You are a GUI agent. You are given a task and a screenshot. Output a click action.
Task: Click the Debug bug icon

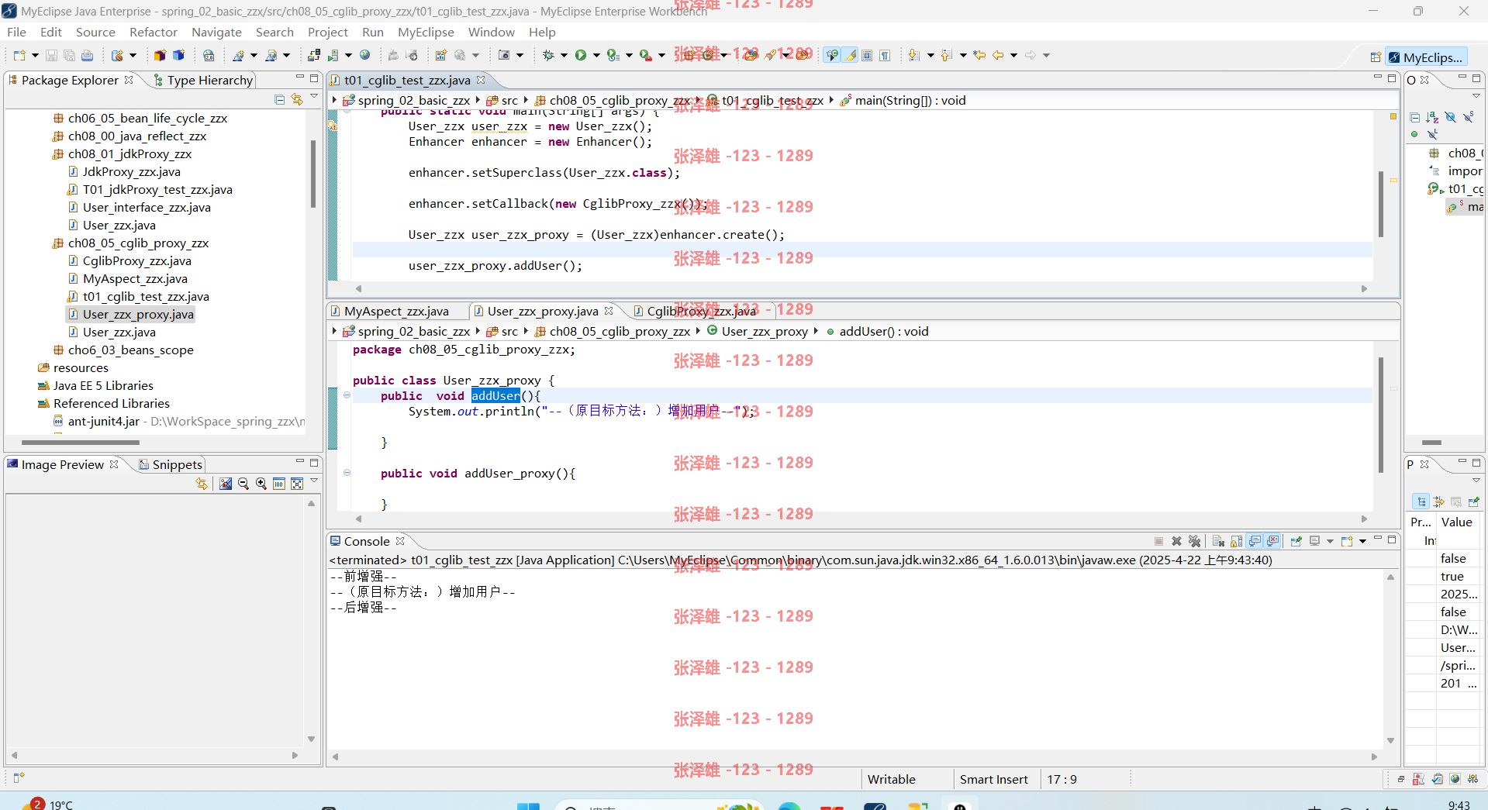click(548, 55)
